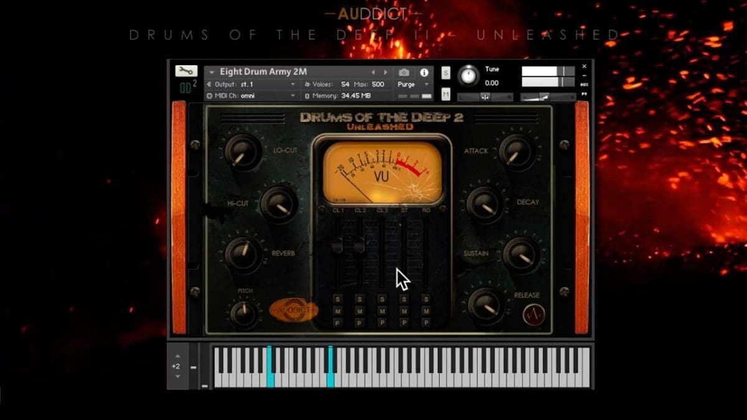The height and width of the screenshot is (420, 747).
Task: Mute the RO mixer channel
Action: click(426, 311)
